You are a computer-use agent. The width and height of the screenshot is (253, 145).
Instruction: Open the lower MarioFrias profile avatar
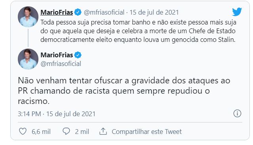tap(28, 59)
